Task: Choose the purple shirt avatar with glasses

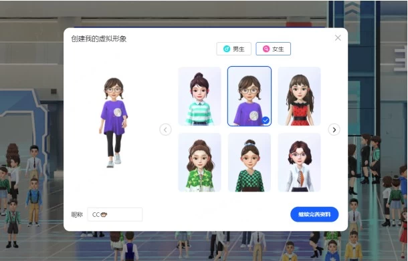Action: [x=249, y=96]
